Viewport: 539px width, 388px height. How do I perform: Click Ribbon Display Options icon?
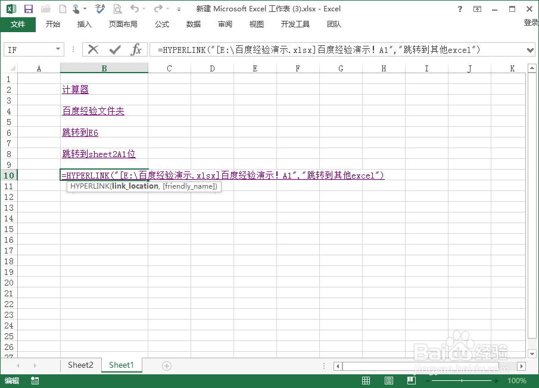(x=477, y=9)
